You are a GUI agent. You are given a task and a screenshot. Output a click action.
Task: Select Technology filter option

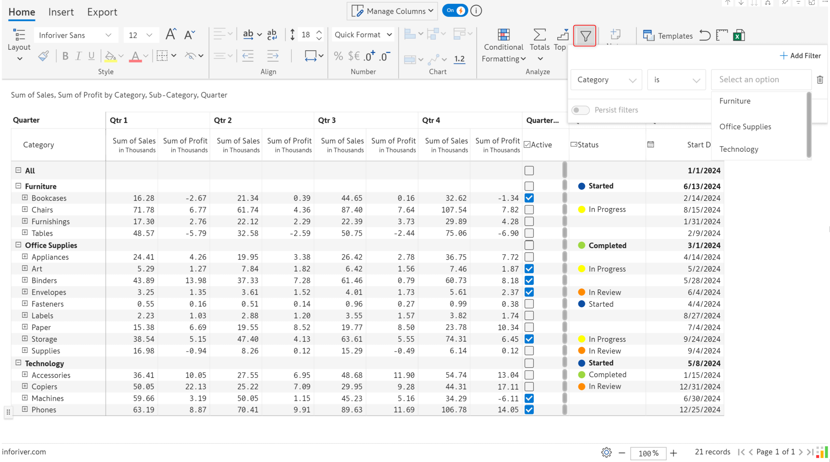(738, 149)
